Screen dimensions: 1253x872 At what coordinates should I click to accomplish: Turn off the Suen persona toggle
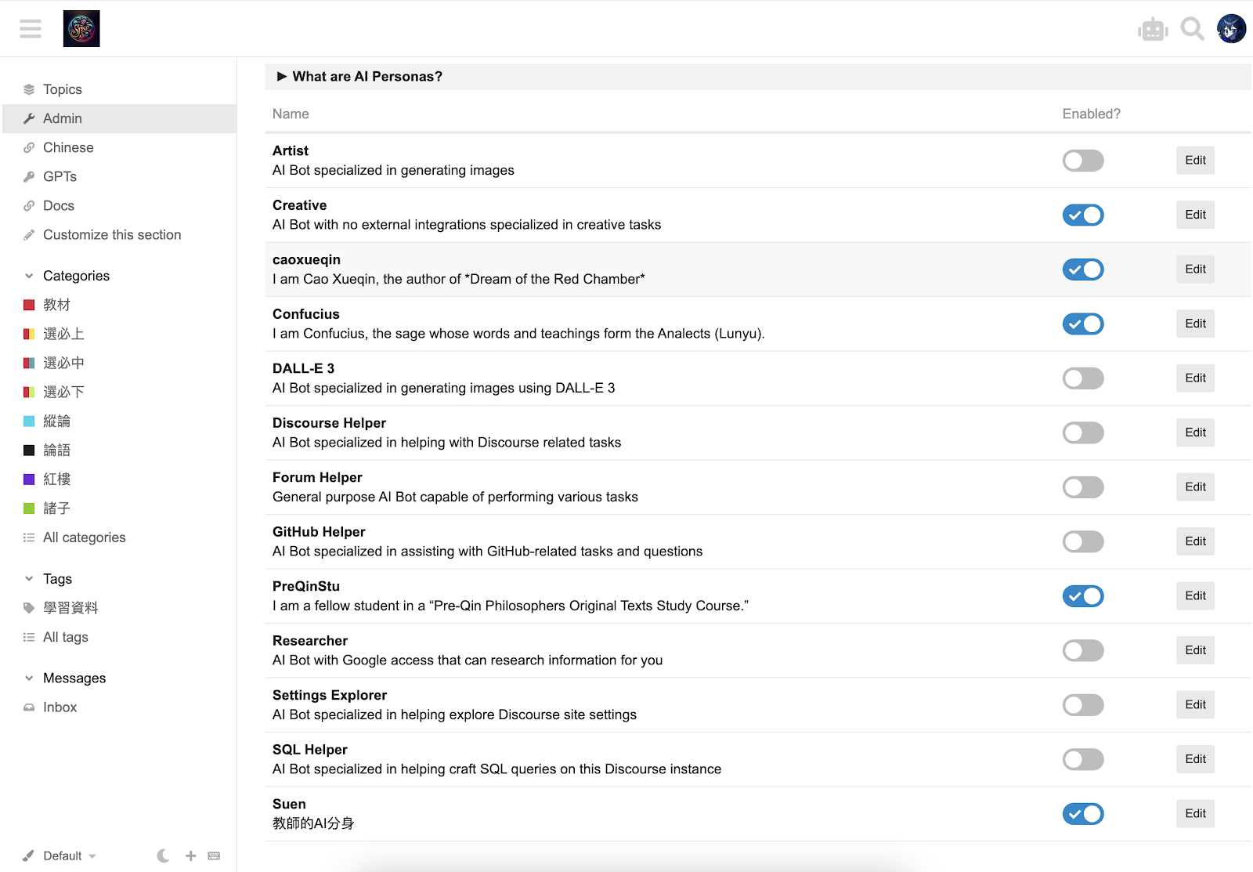point(1082,814)
